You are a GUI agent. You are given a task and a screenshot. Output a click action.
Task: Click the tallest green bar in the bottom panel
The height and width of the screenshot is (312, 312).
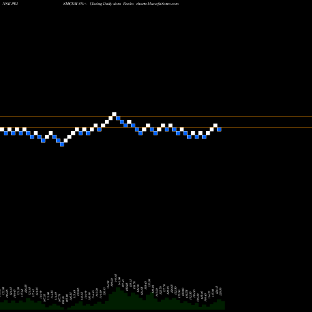118,298
